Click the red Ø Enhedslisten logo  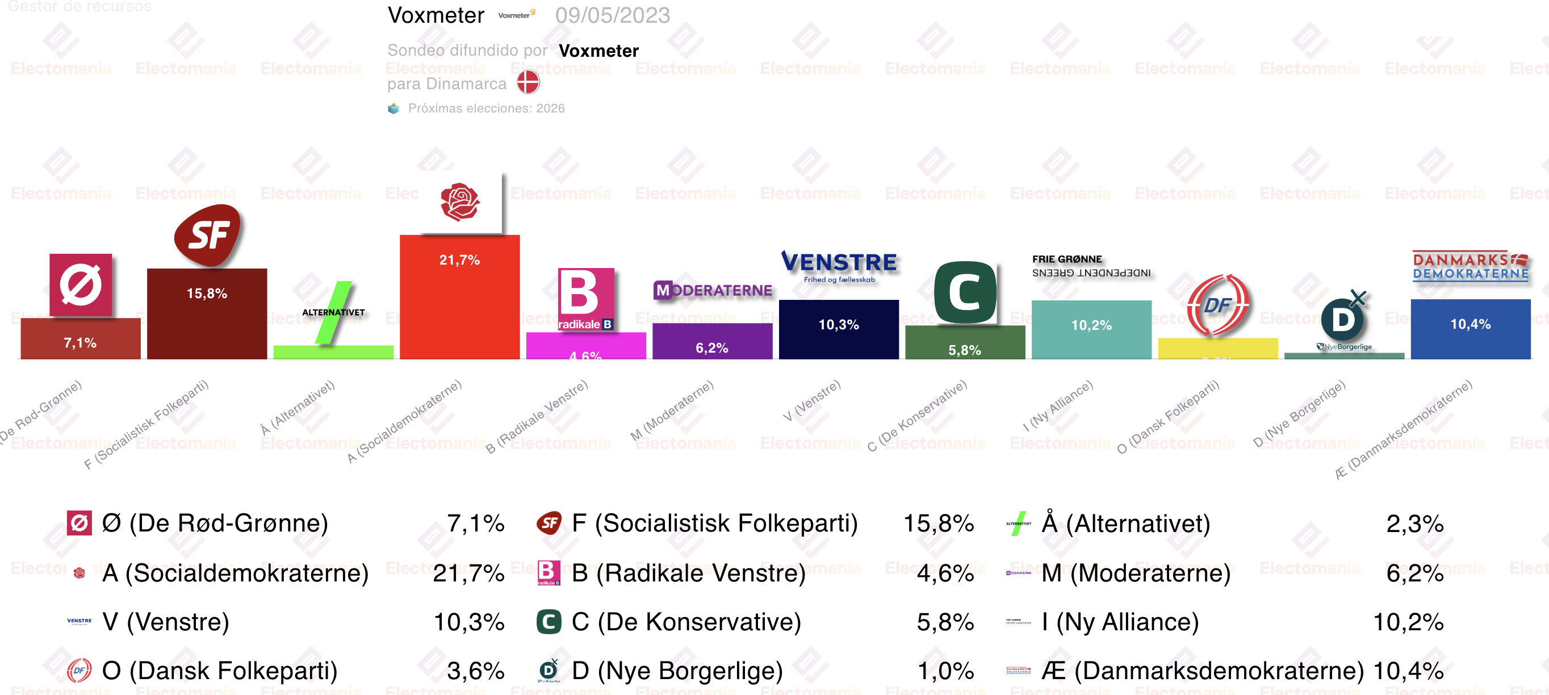pyautogui.click(x=81, y=285)
